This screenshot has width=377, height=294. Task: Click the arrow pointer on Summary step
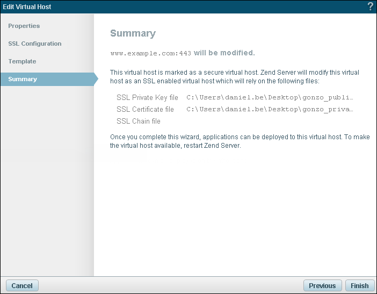96,79
